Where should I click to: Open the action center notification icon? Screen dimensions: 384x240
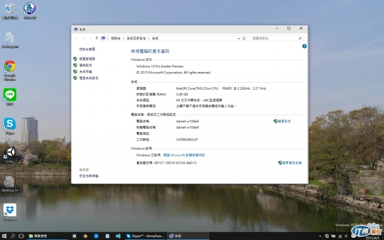[x=353, y=236]
